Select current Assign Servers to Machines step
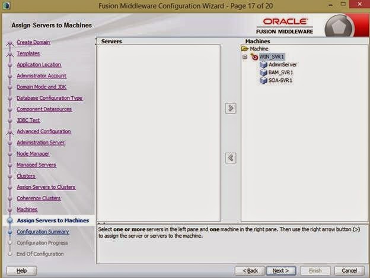This screenshot has width=370, height=278. click(x=53, y=220)
